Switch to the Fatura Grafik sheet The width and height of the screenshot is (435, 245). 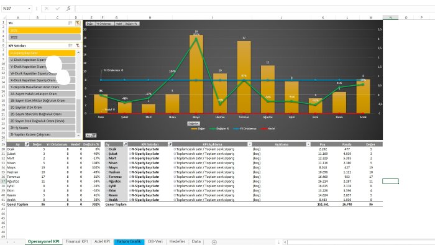click(x=129, y=242)
